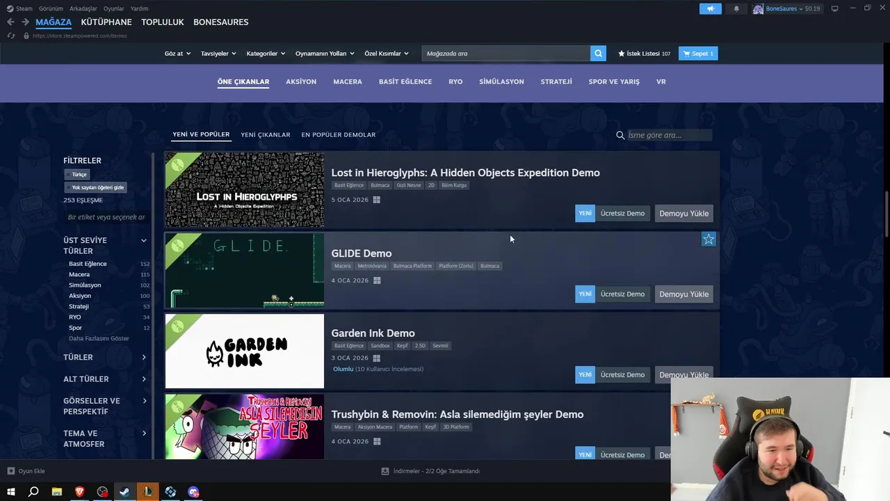Click the wishlist star on GLIDE Demo
Image resolution: width=890 pixels, height=501 pixels.
[x=709, y=239]
